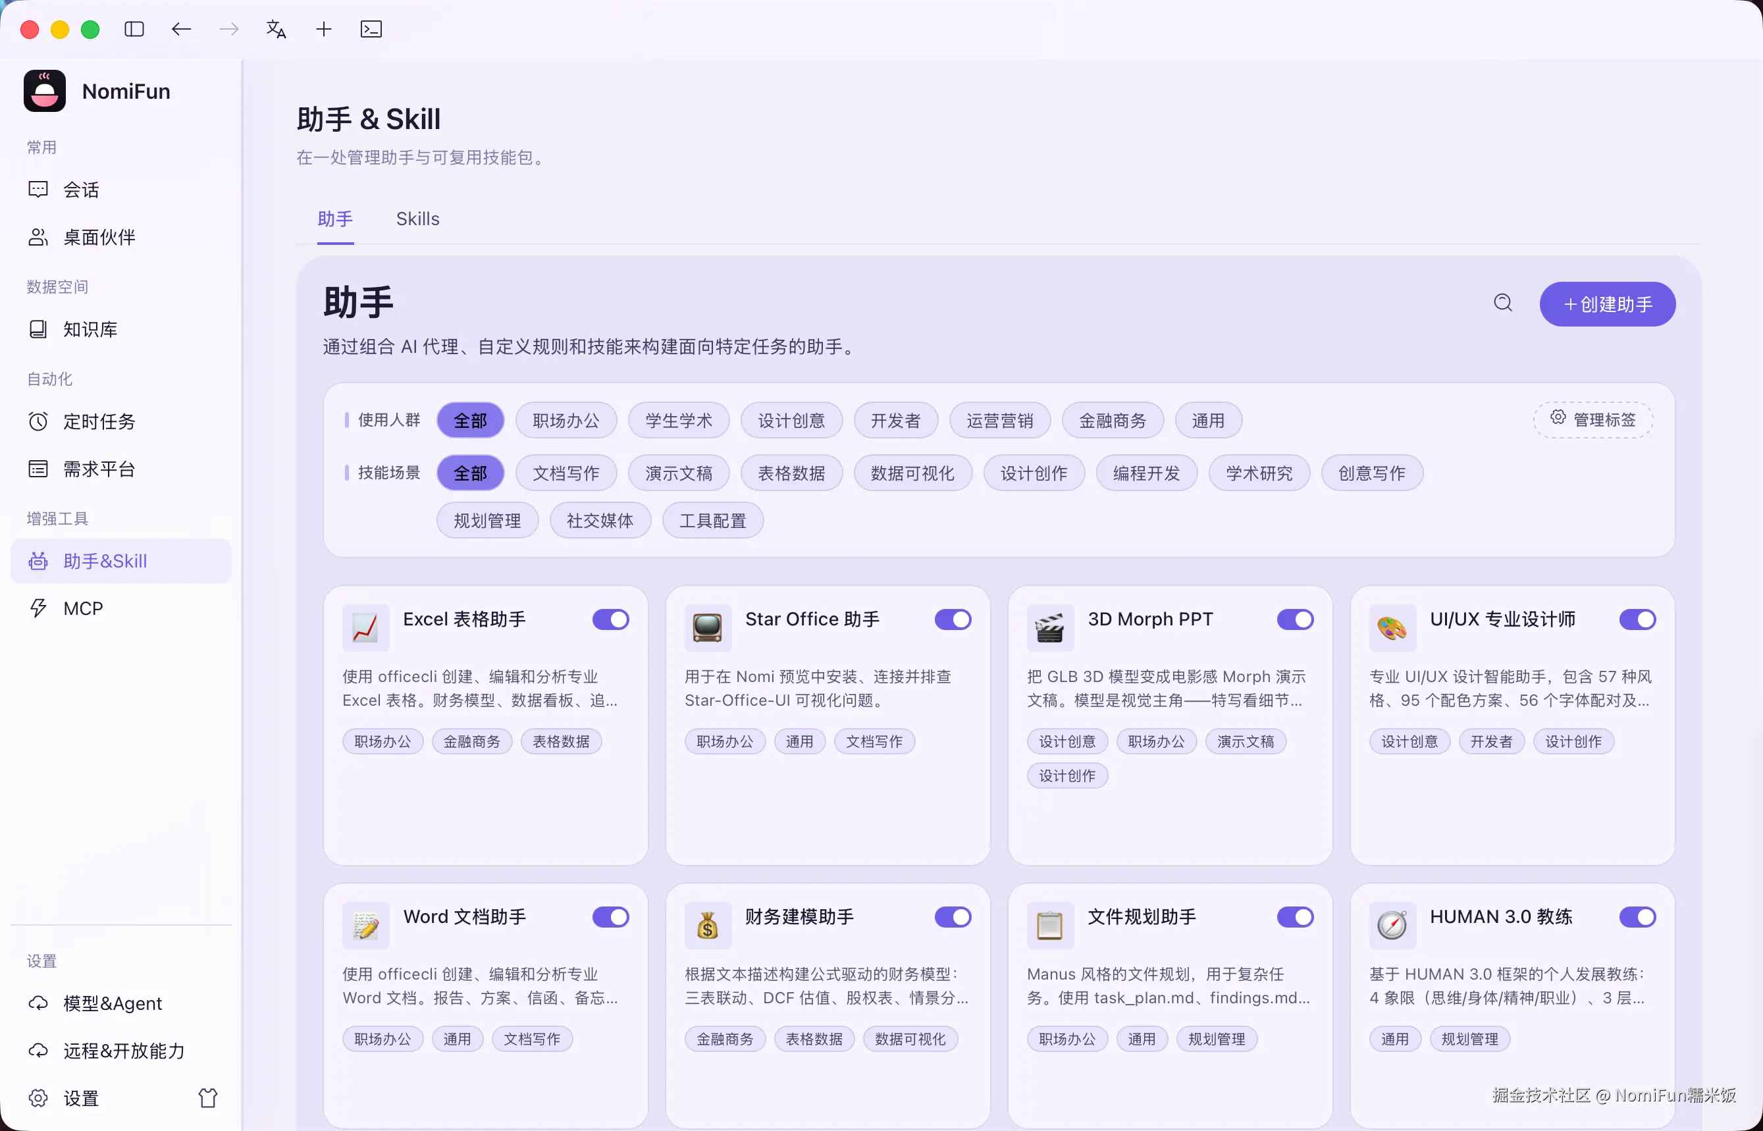Select 助手&Skill in sidebar
Viewport: 1763px width, 1131px height.
[x=121, y=561]
